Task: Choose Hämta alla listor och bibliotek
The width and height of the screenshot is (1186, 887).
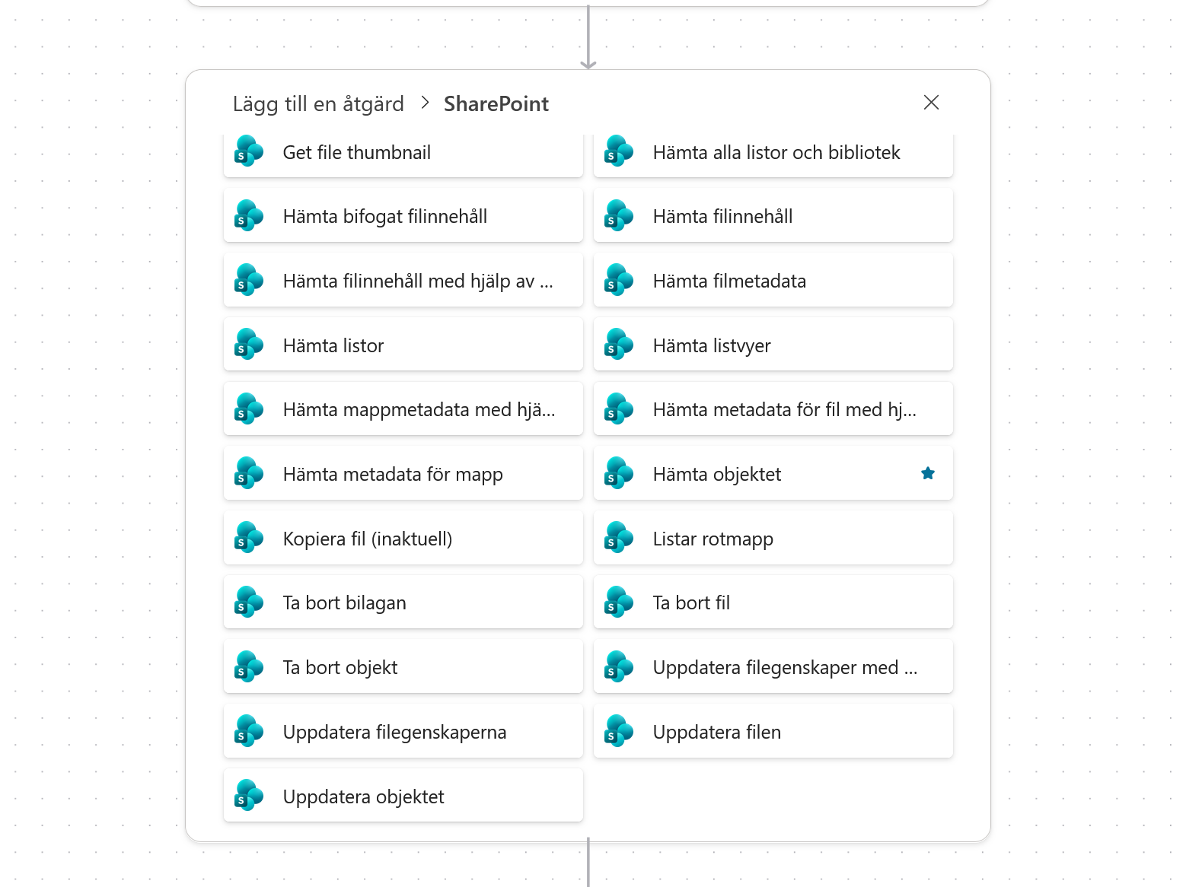Action: (773, 154)
